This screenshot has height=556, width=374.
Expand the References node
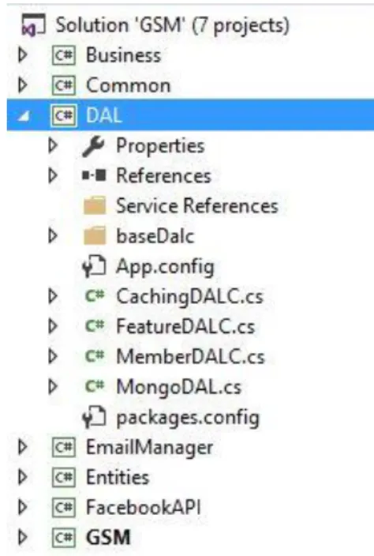[53, 175]
